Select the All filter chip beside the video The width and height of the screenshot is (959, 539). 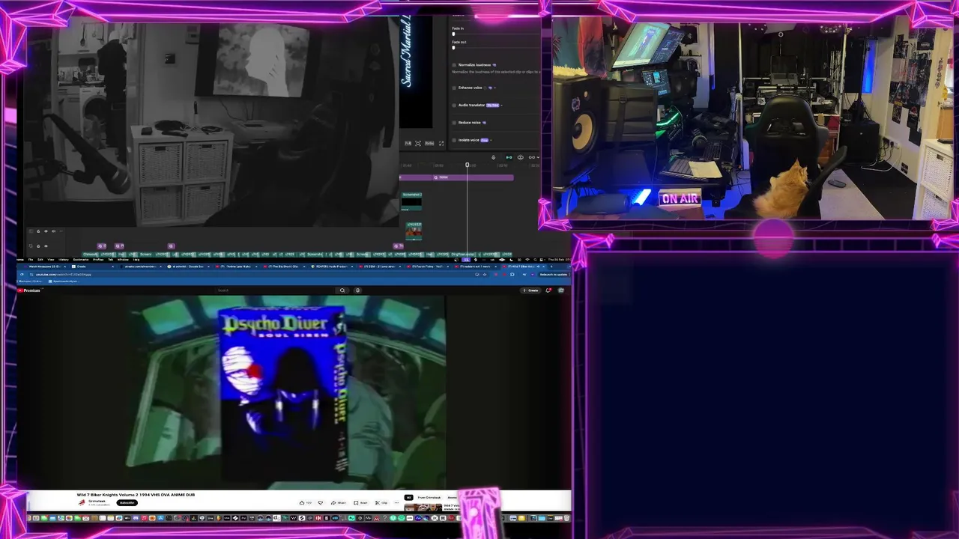(408, 498)
